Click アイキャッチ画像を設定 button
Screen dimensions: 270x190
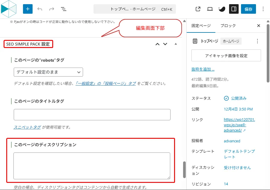click(226, 55)
